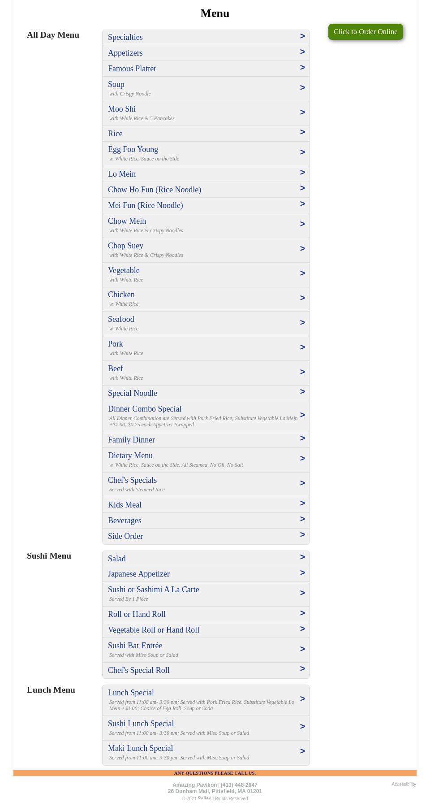Viewport: 430px width, 811px height.
Task: Expand the Soup category arrow
Action: pos(302,88)
